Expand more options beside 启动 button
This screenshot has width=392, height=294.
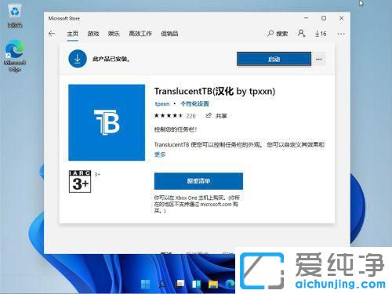pyautogui.click(x=319, y=60)
